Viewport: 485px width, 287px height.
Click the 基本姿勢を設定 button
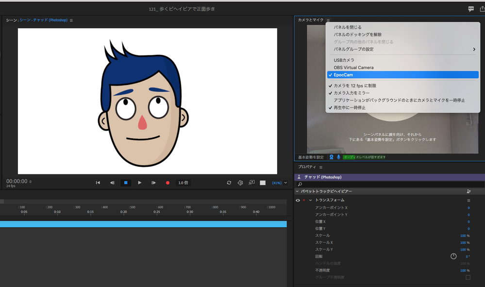click(x=311, y=157)
